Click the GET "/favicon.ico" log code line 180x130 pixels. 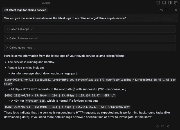67,107
